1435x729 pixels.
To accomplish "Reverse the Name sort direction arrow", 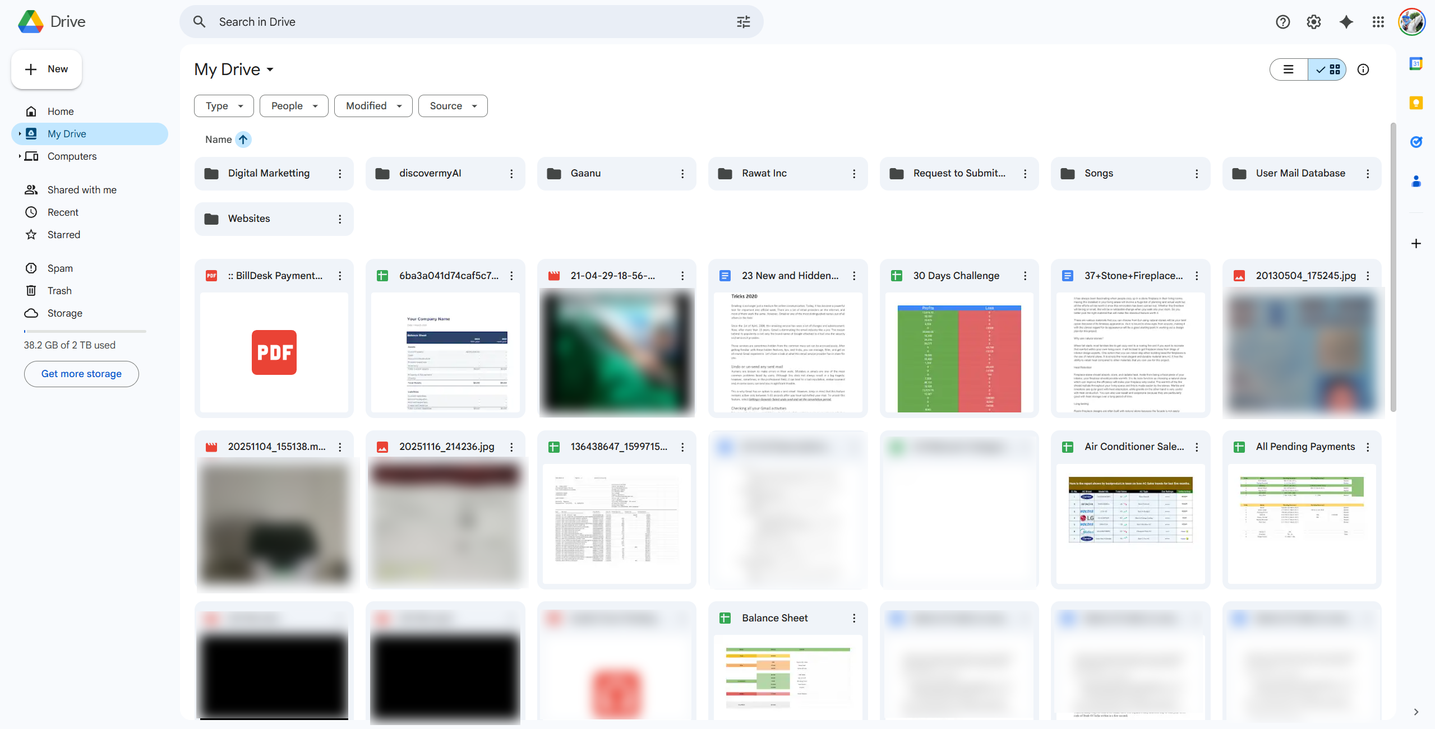I will pos(243,140).
